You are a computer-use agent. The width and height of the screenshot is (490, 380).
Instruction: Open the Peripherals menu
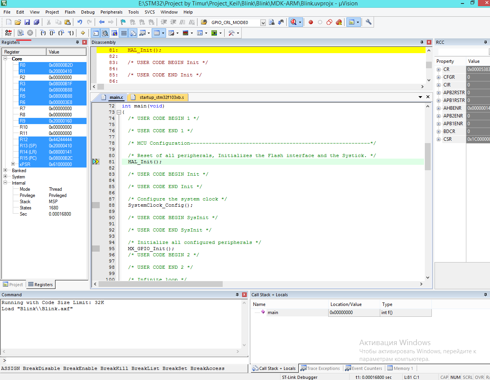pos(111,12)
